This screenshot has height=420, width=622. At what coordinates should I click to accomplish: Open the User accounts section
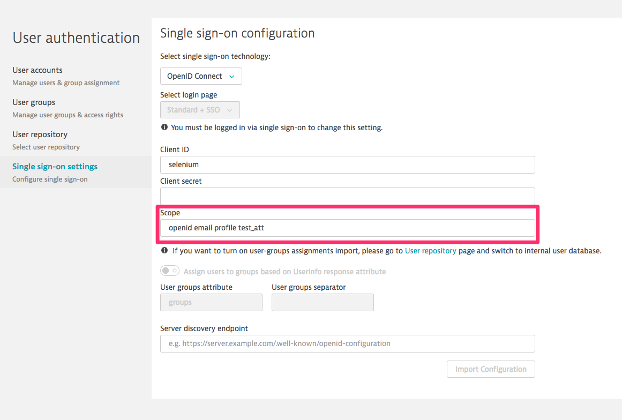click(x=38, y=70)
